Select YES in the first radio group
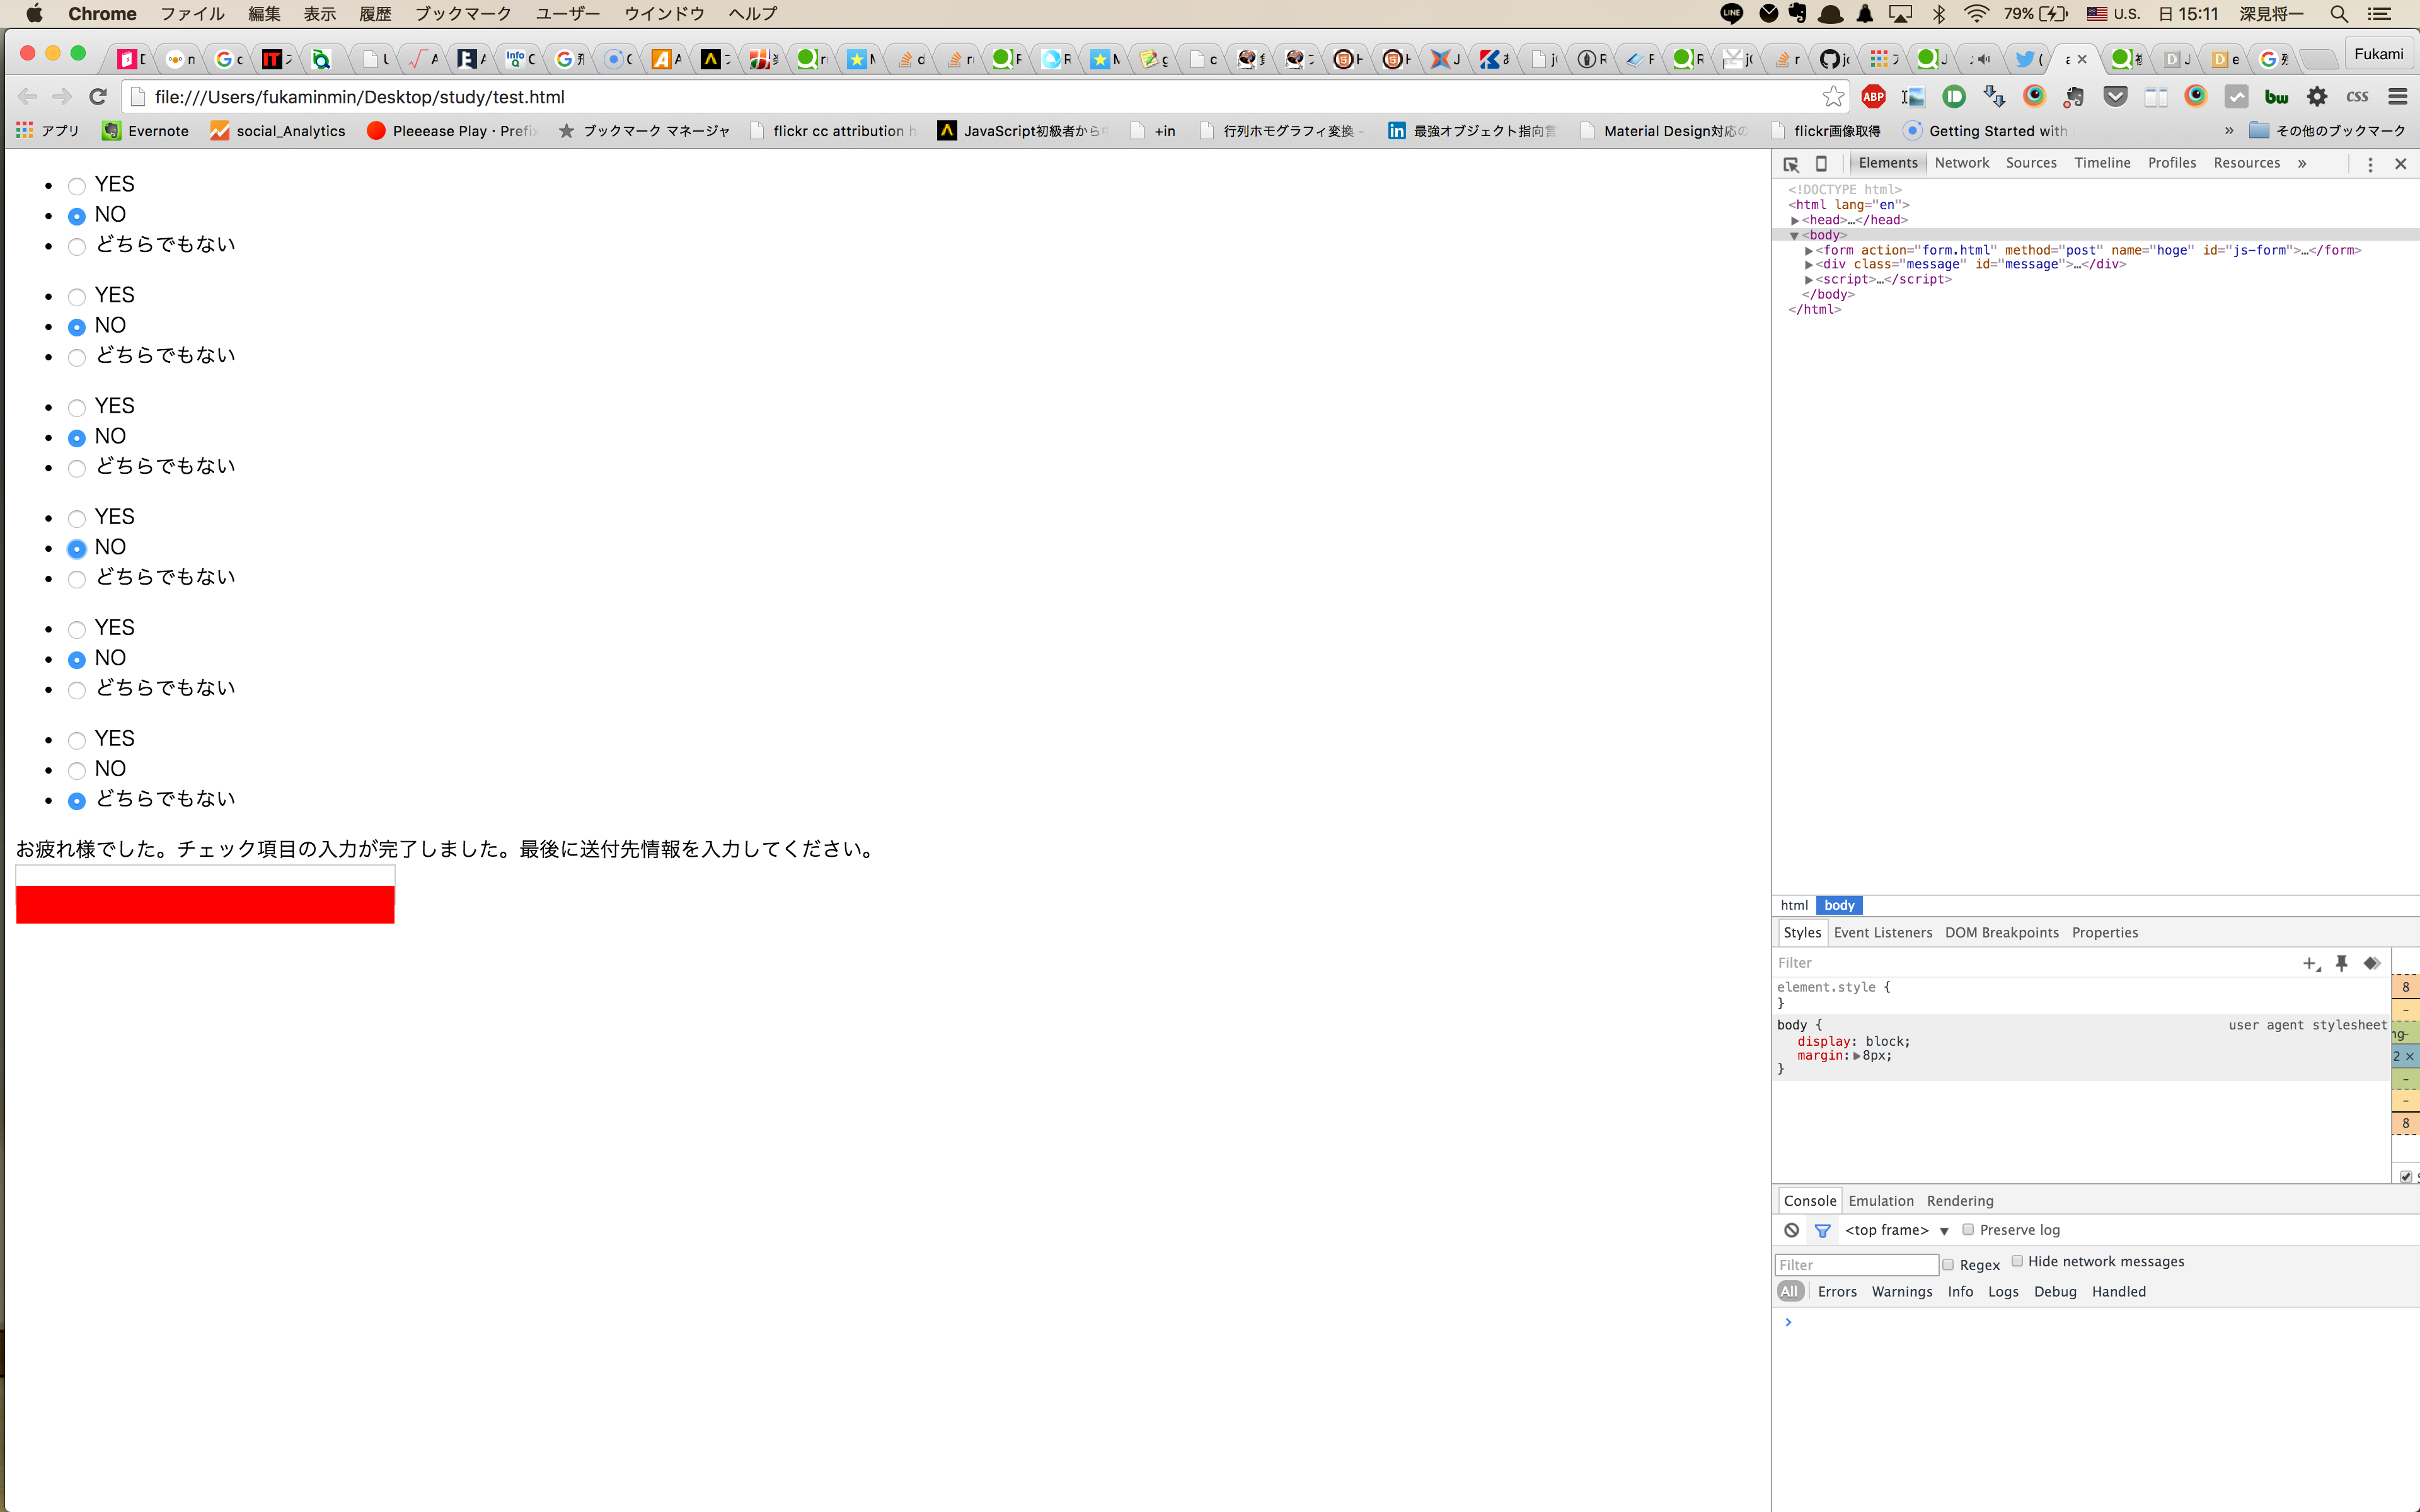Screen dimensions: 2420x1512 (77, 186)
